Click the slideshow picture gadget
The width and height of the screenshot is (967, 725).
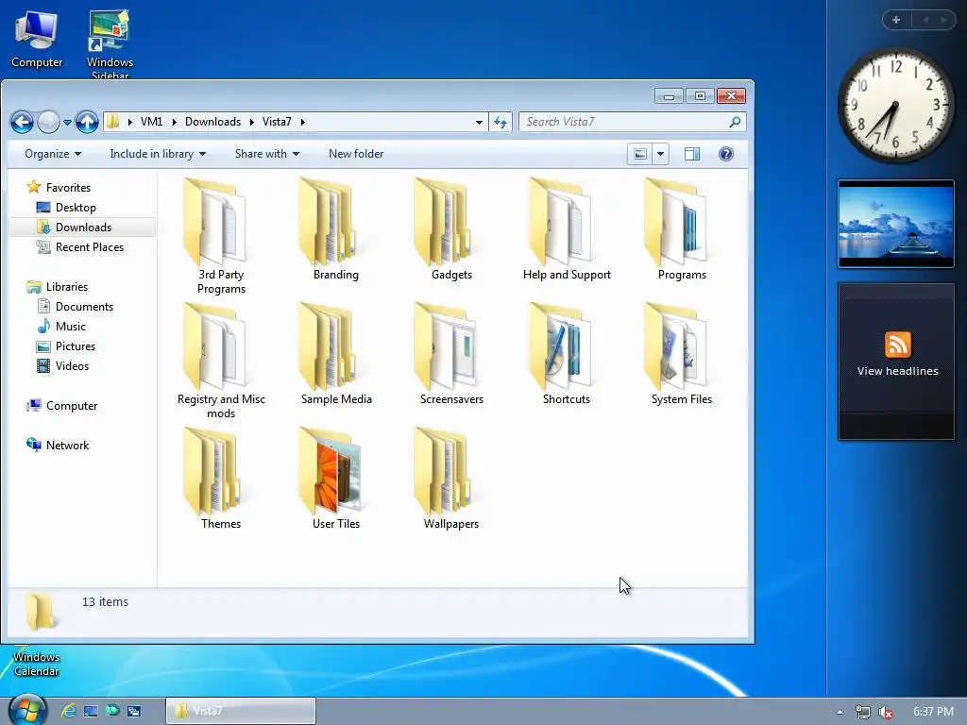[896, 224]
